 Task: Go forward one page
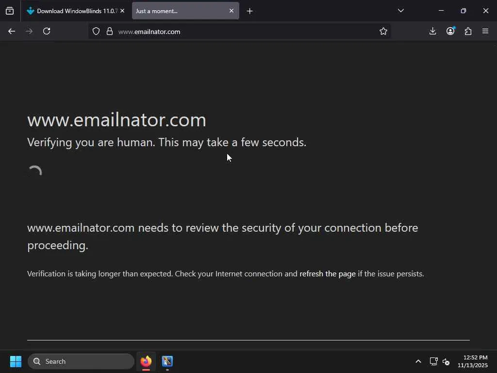pos(29,31)
